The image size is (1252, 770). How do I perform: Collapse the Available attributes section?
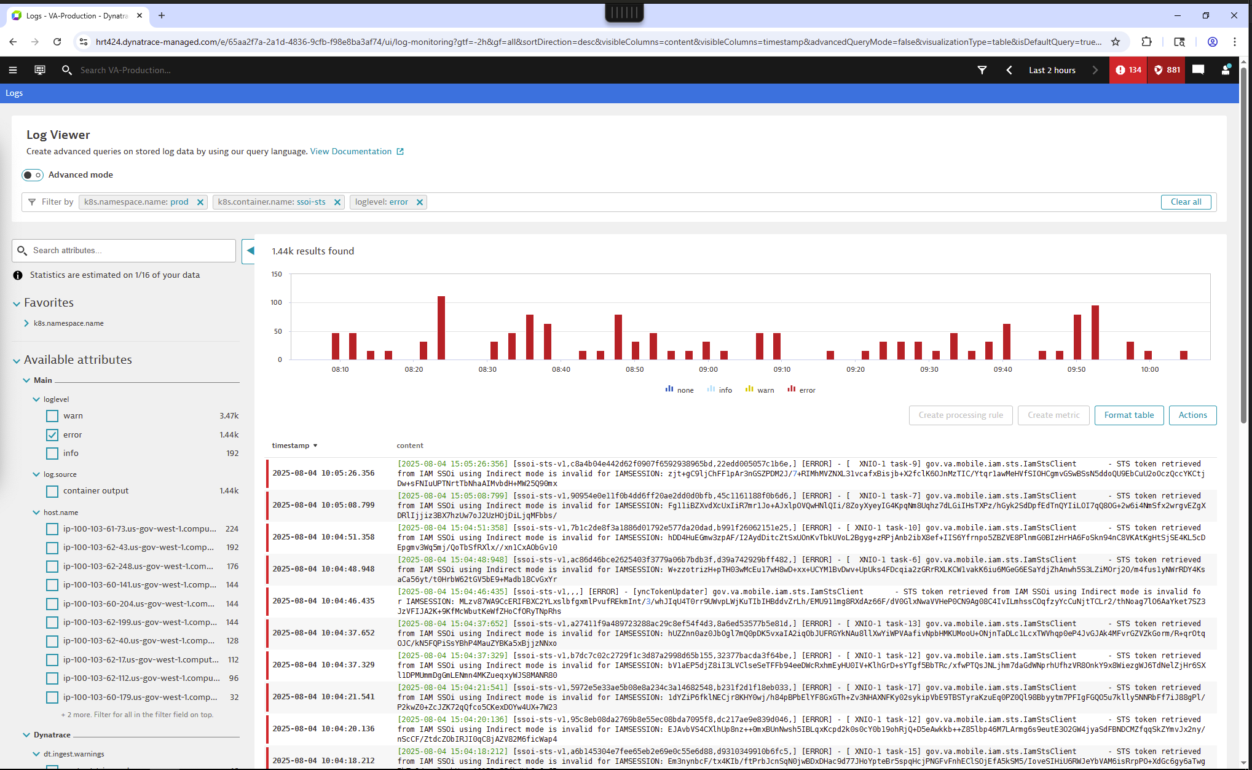click(x=17, y=361)
